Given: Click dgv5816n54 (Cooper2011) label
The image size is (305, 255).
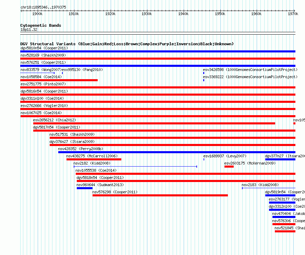Looking at the screenshot, I should tap(44, 91).
